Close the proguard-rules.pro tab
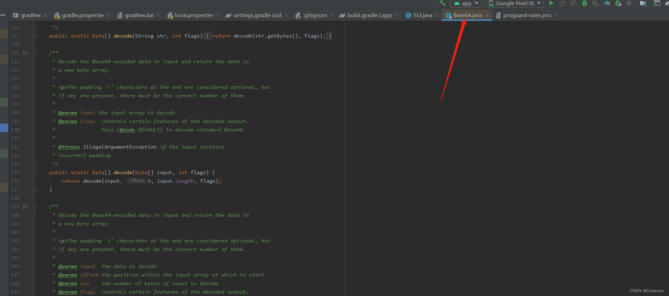669x296 pixels. [556, 15]
